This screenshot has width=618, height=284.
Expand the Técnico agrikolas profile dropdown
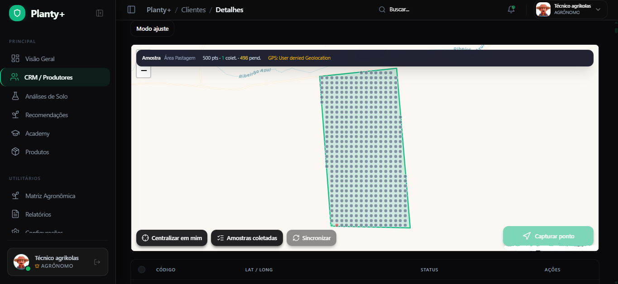(598, 9)
